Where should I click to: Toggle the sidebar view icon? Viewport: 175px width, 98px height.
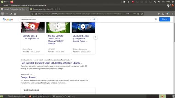(x=163, y=14)
